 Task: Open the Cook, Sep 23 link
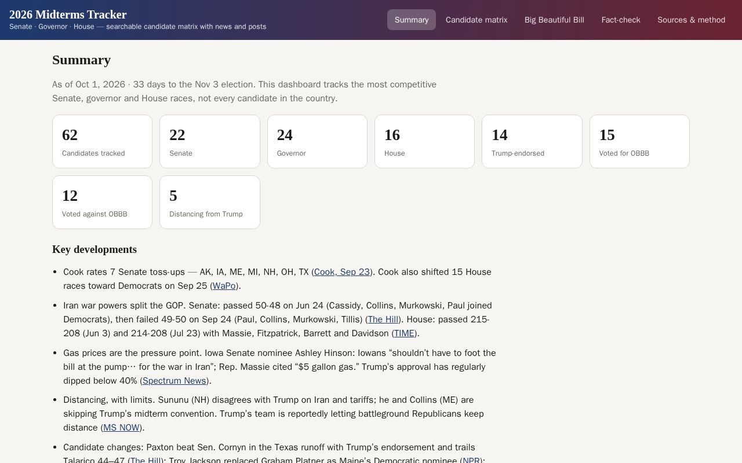(342, 272)
